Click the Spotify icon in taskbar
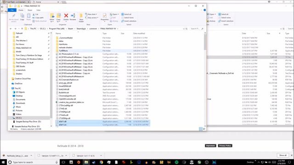 point(176,162)
